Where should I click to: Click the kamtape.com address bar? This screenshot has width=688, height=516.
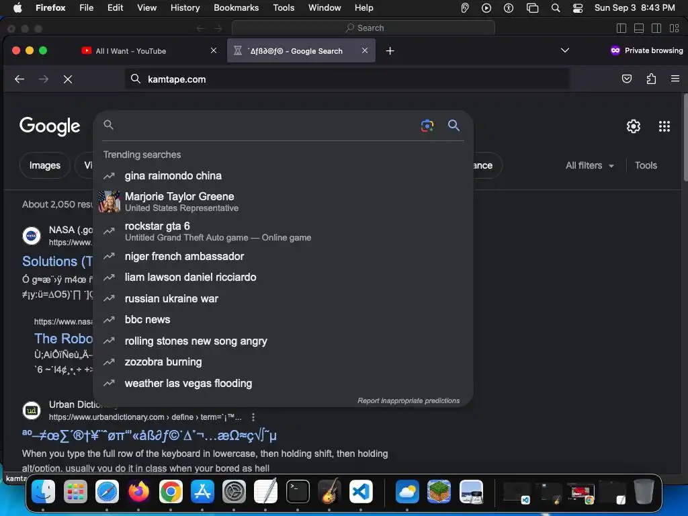click(347, 79)
